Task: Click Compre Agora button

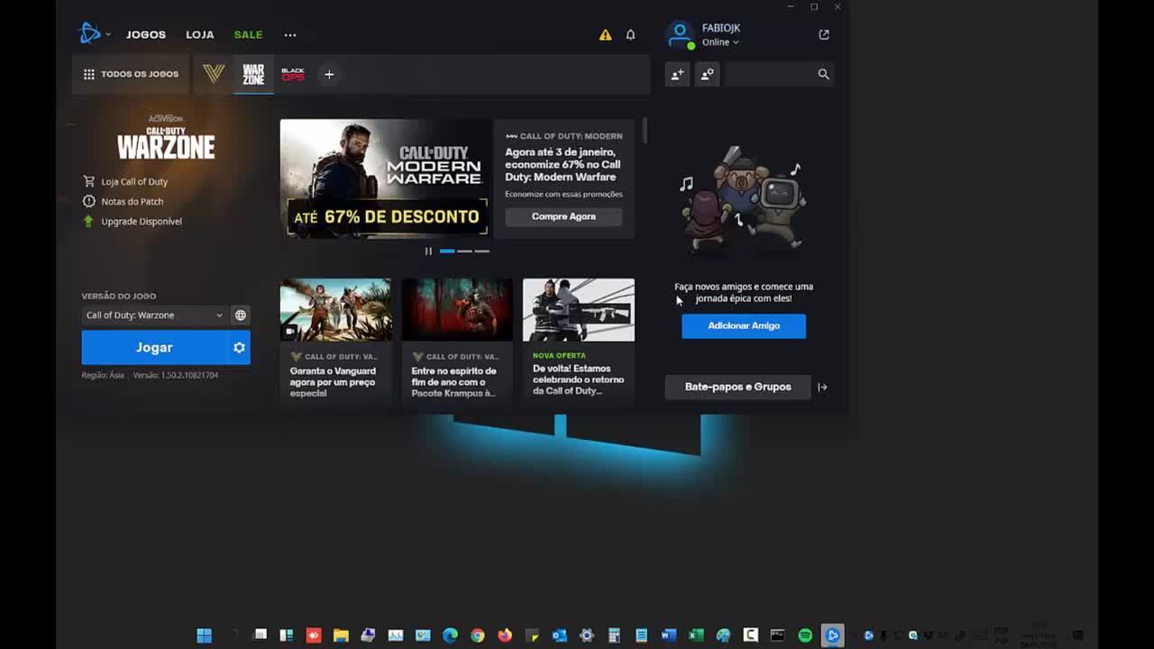Action: coord(563,216)
